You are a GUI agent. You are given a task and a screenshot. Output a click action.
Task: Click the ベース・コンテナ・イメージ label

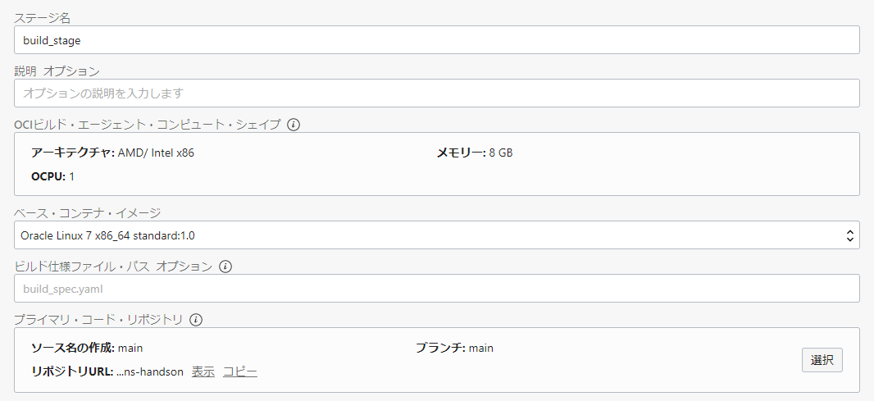click(x=88, y=213)
